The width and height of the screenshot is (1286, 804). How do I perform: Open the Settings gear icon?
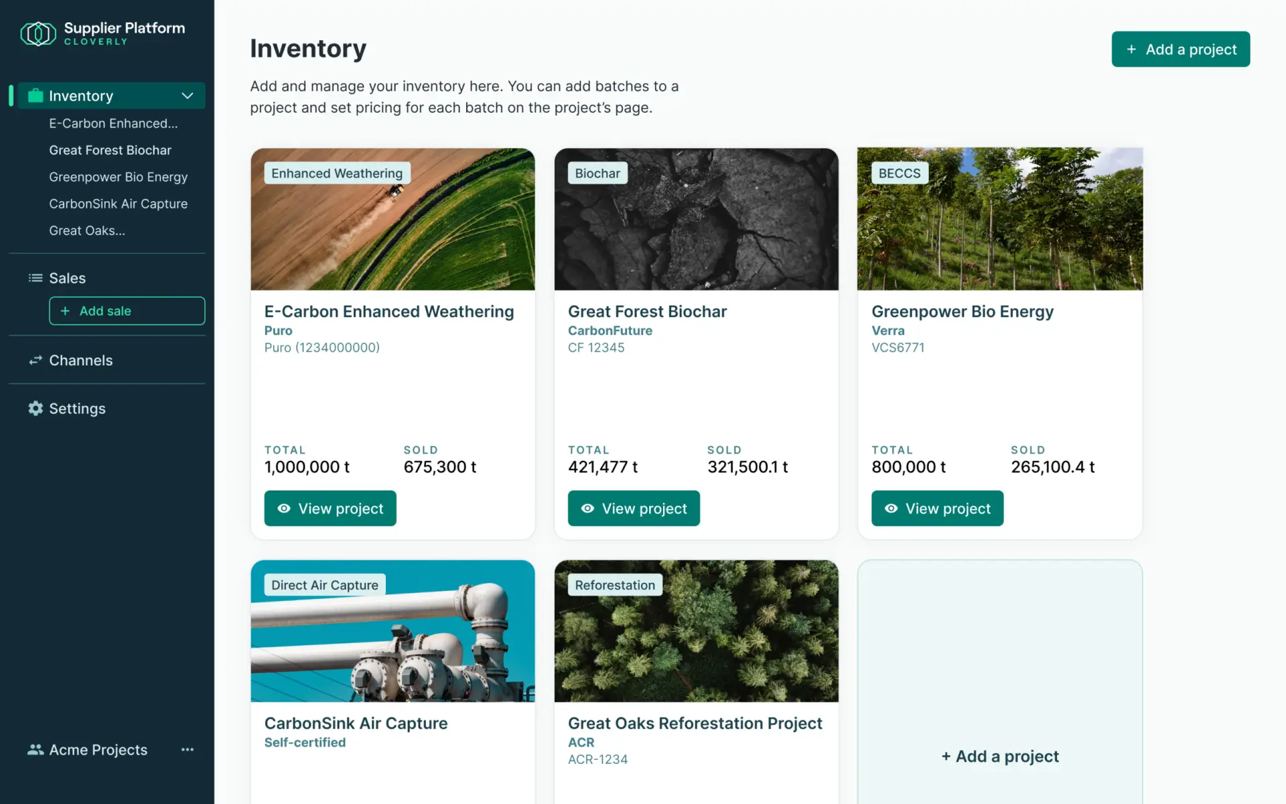[x=35, y=408]
